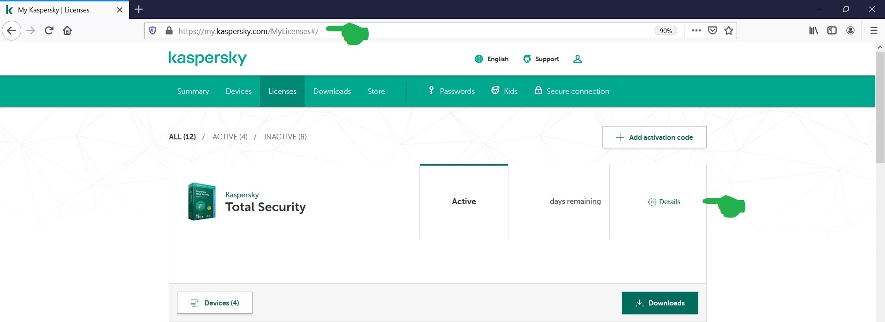
Task: Click the green Downloads button
Action: [x=660, y=303]
